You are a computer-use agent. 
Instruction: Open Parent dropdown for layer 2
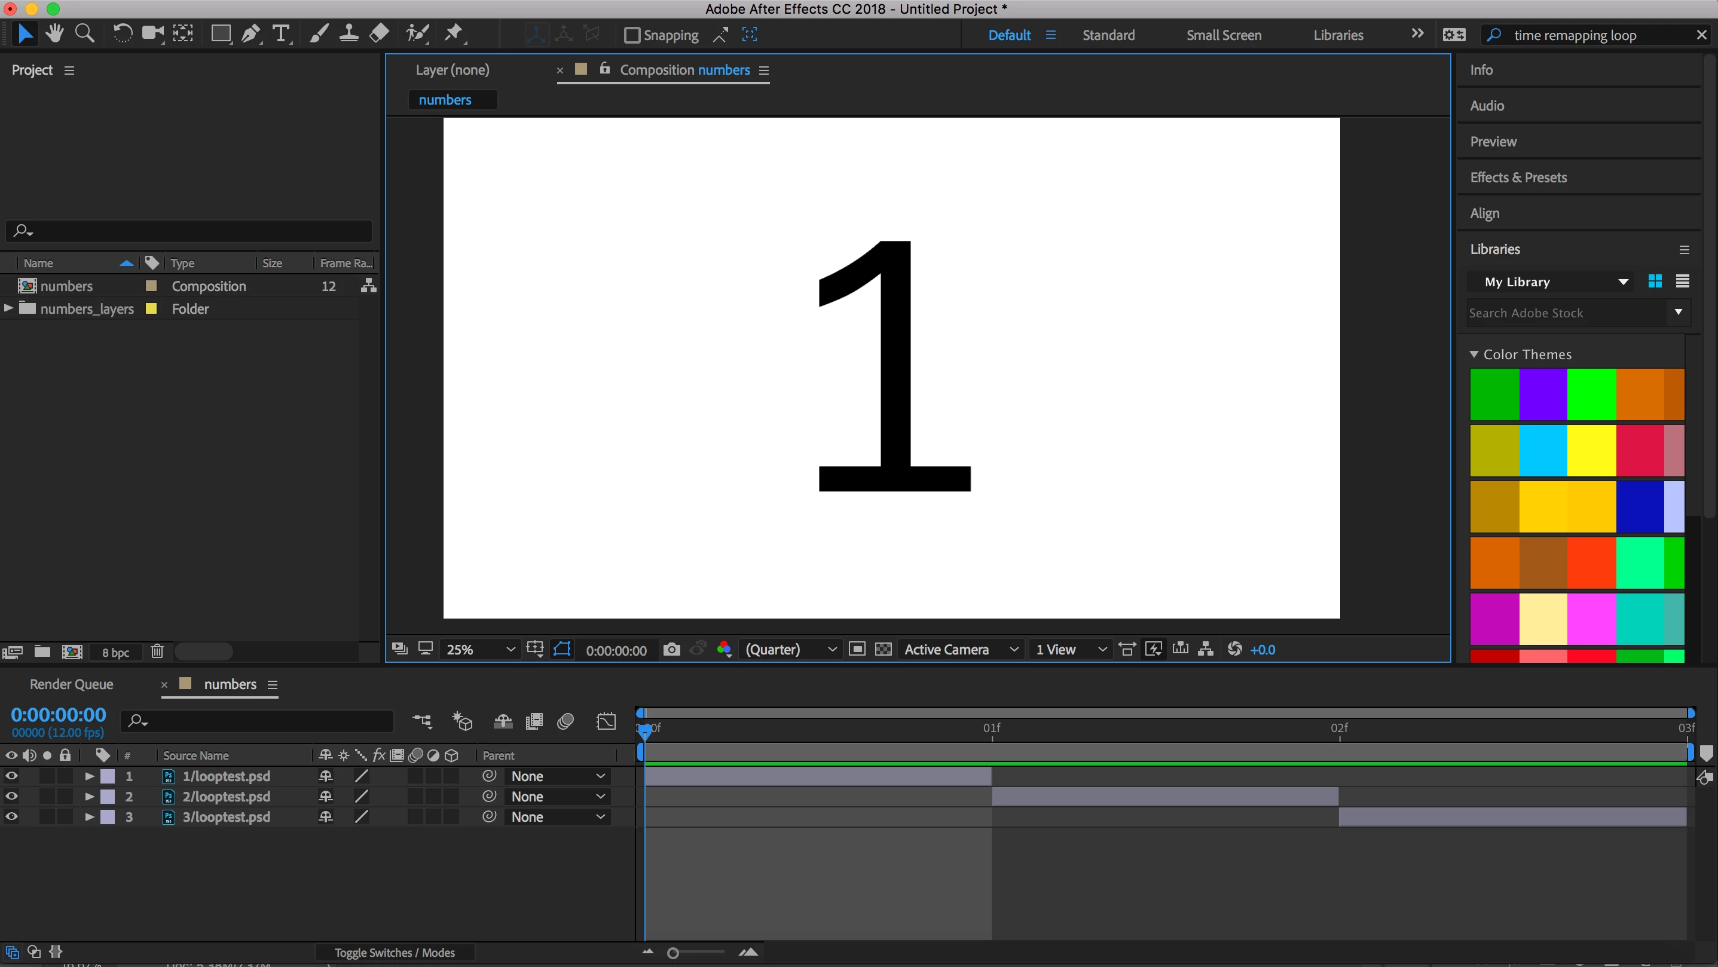coord(557,797)
